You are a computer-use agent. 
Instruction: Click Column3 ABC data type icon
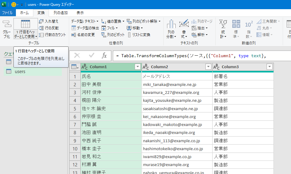point(216,67)
